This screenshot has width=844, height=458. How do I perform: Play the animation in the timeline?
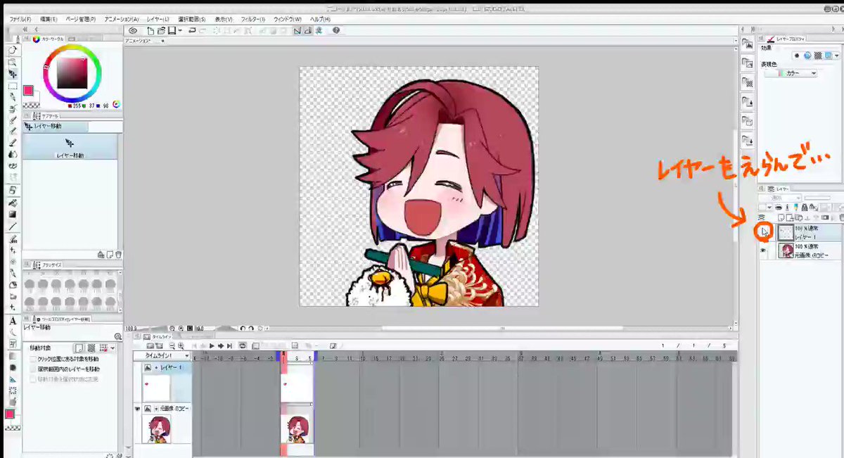[x=212, y=346]
